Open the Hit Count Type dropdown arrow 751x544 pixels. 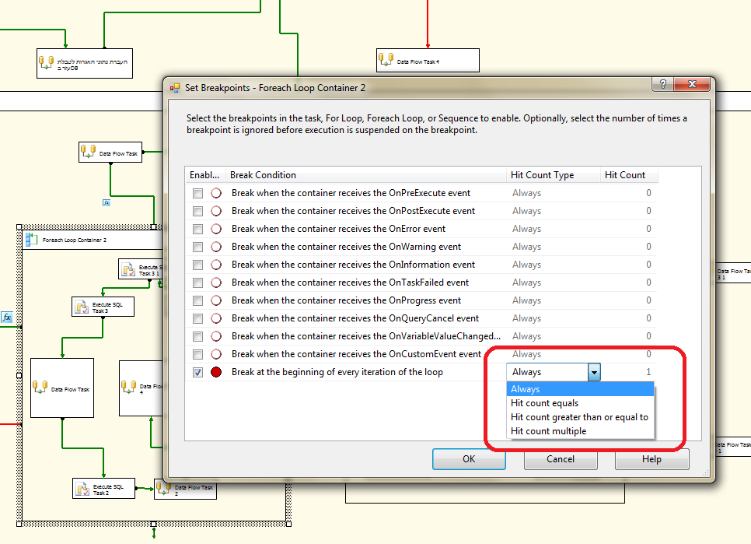(x=595, y=372)
